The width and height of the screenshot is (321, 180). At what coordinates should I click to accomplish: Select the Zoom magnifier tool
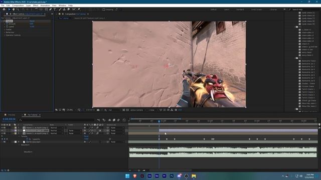tap(18, 9)
